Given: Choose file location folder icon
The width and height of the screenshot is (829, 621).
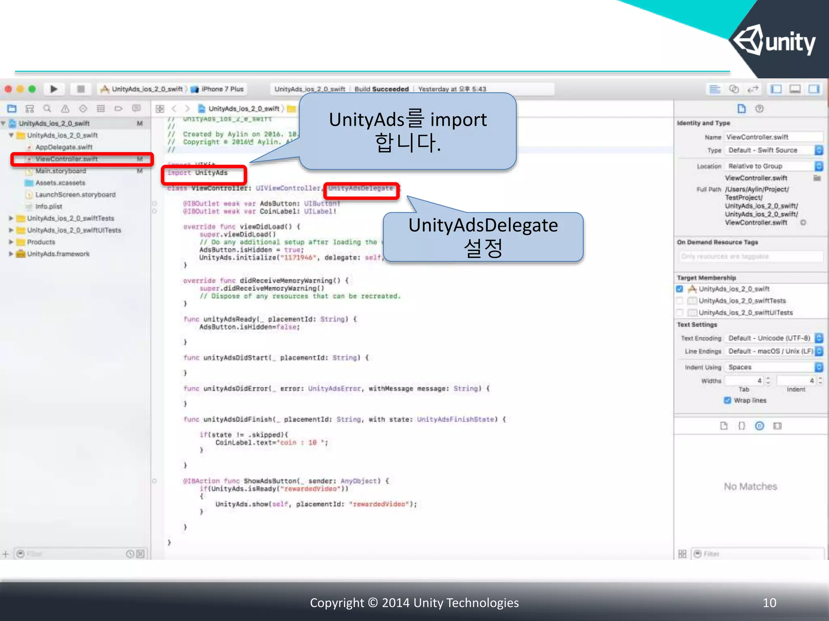Looking at the screenshot, I should tap(817, 178).
